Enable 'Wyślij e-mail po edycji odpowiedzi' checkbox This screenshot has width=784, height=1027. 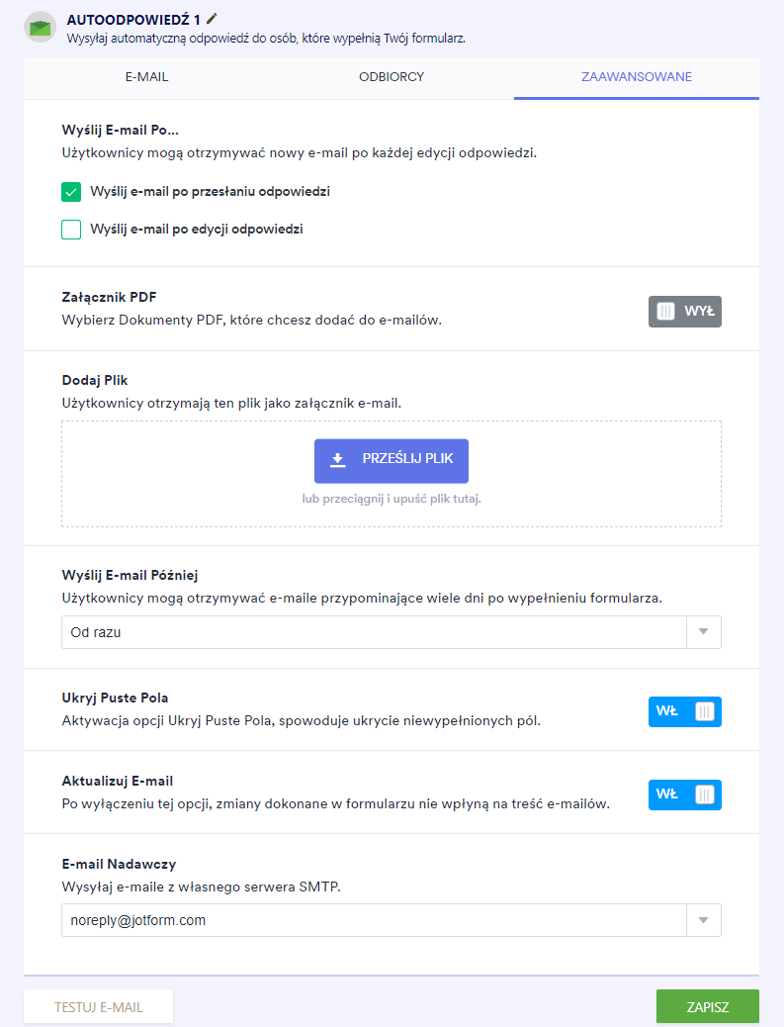point(71,230)
